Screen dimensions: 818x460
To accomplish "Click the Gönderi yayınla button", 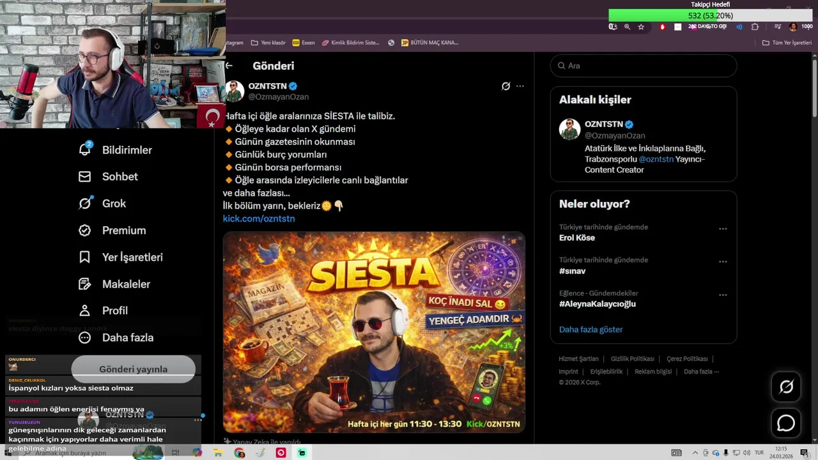I will click(x=133, y=369).
